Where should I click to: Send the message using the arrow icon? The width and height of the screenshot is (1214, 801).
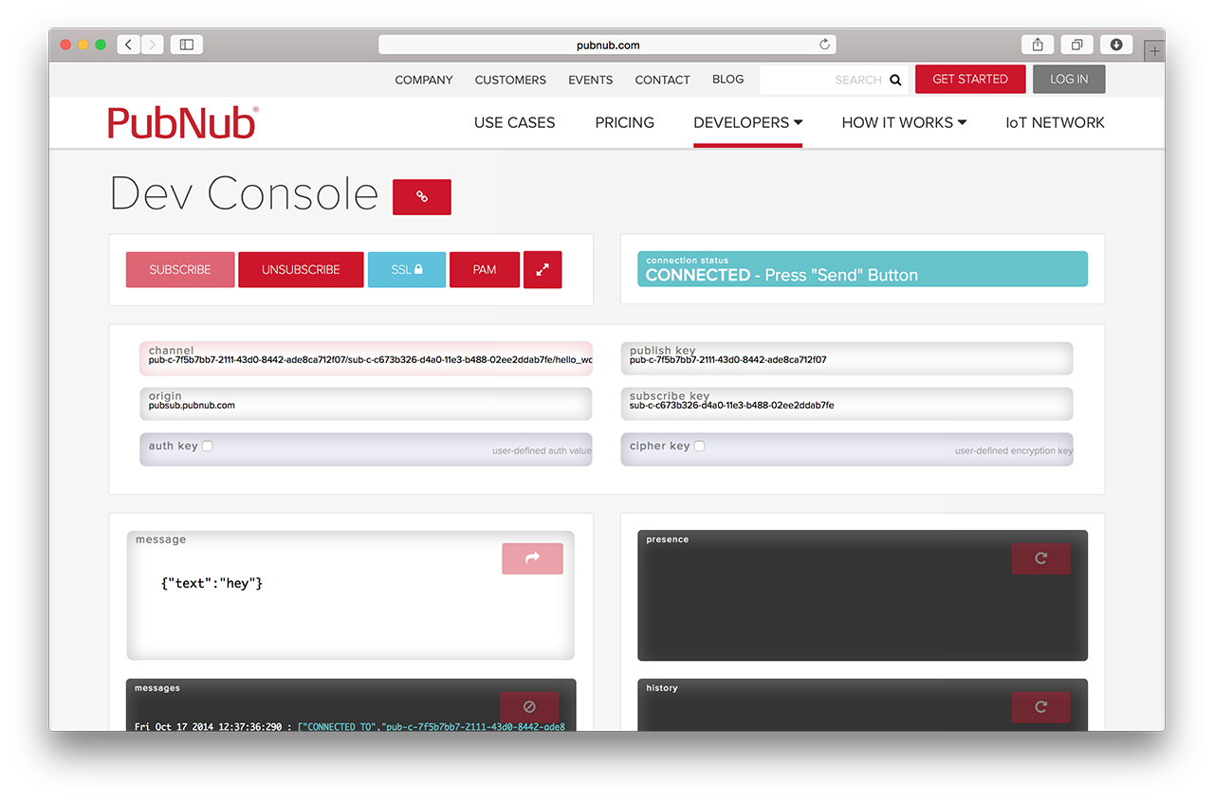point(532,558)
